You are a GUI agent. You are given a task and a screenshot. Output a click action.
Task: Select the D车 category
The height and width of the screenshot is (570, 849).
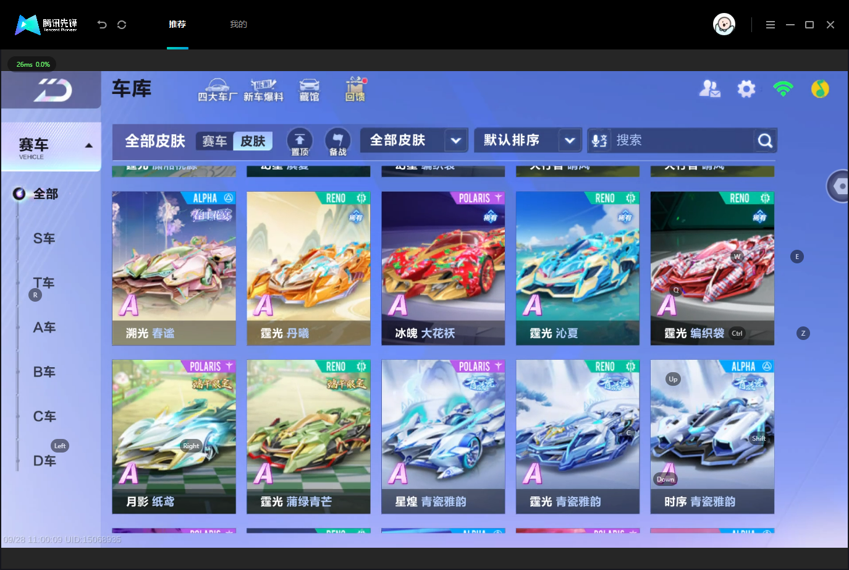tap(44, 461)
